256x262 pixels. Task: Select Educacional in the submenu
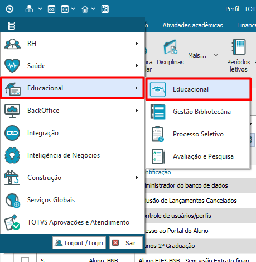click(x=199, y=89)
